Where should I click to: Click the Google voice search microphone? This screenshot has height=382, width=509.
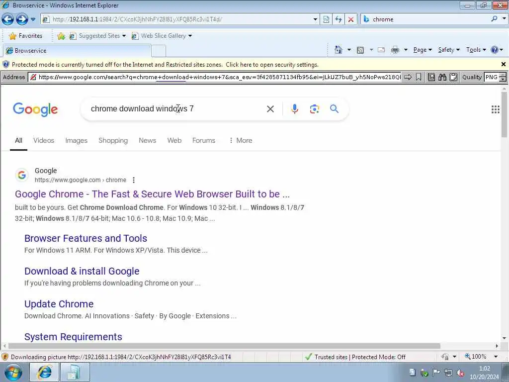pos(295,109)
